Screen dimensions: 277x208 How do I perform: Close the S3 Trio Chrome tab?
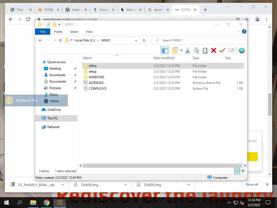coord(195,10)
